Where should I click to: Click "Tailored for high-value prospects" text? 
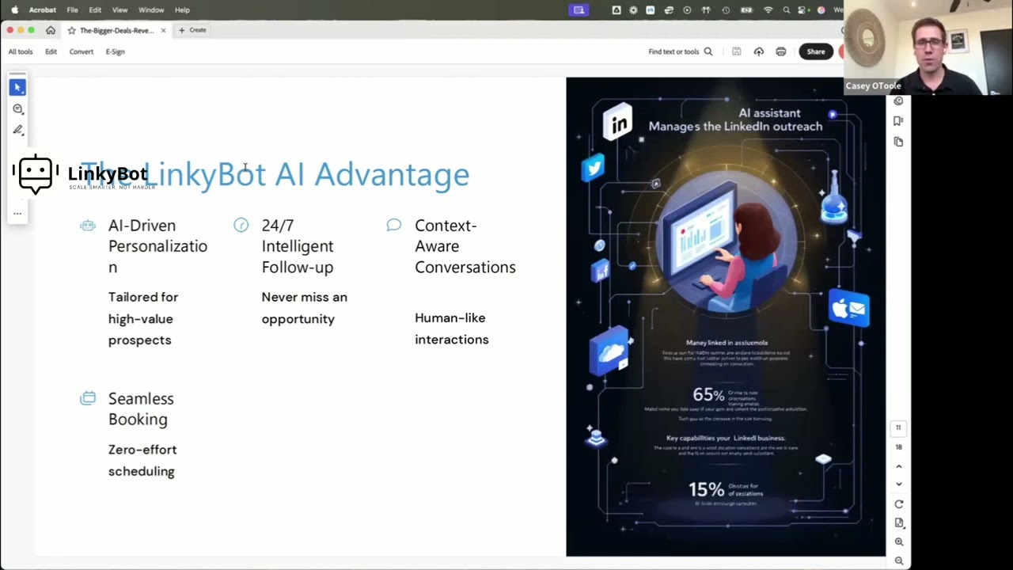143,318
